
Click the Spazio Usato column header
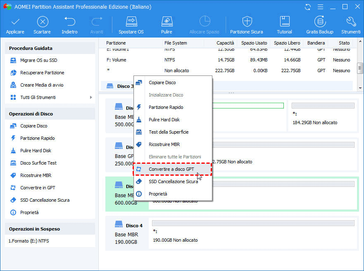pyautogui.click(x=254, y=43)
